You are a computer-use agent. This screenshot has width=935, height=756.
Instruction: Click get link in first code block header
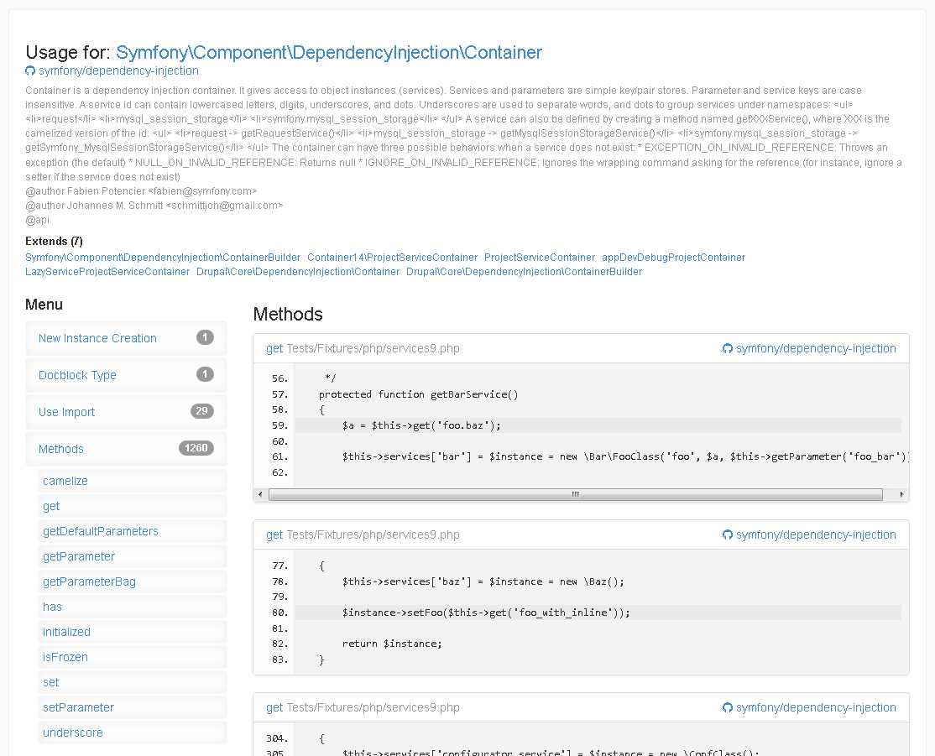(x=274, y=349)
